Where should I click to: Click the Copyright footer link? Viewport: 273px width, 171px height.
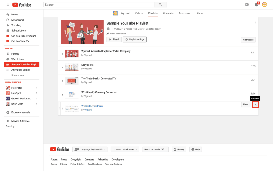76,160
